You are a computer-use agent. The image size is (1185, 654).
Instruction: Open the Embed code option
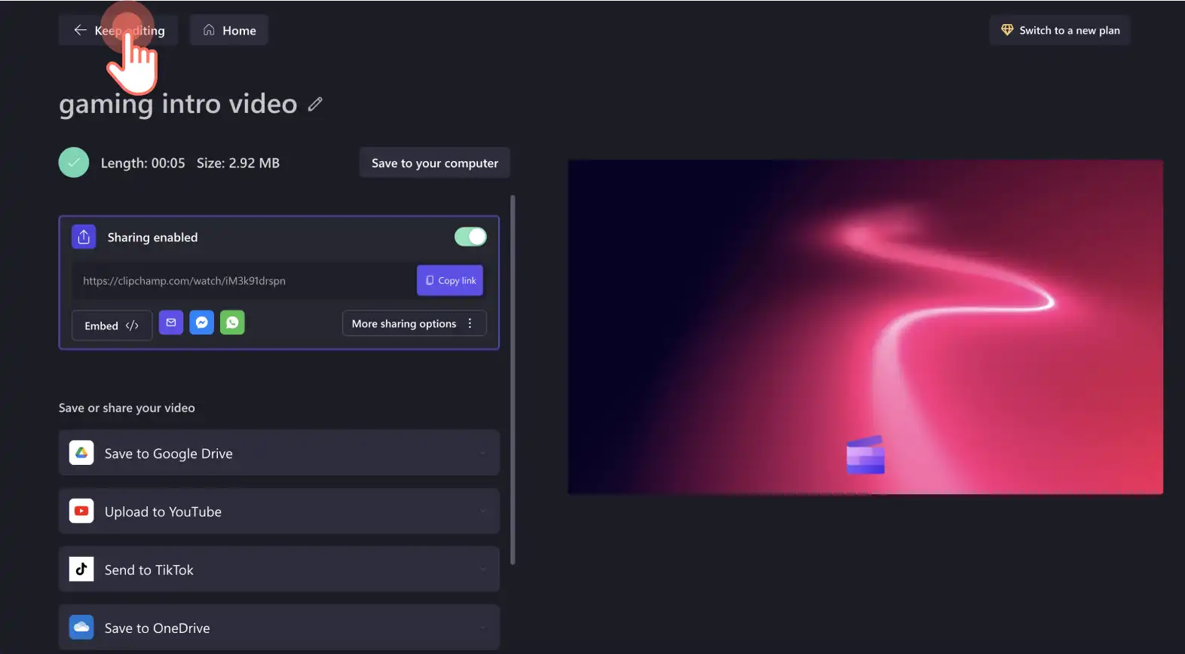tap(112, 325)
